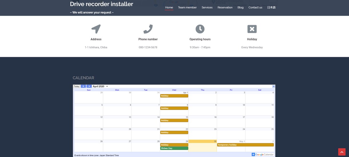
Task: Click the phone handset icon
Action: tap(148, 29)
